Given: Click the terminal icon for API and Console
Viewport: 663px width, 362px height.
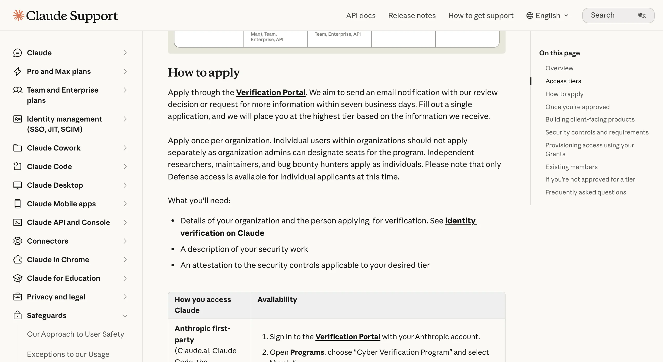Looking at the screenshot, I should pyautogui.click(x=17, y=222).
